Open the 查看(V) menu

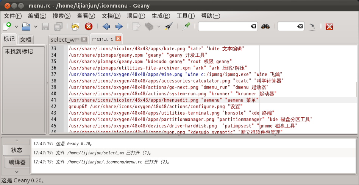[x=86, y=16]
